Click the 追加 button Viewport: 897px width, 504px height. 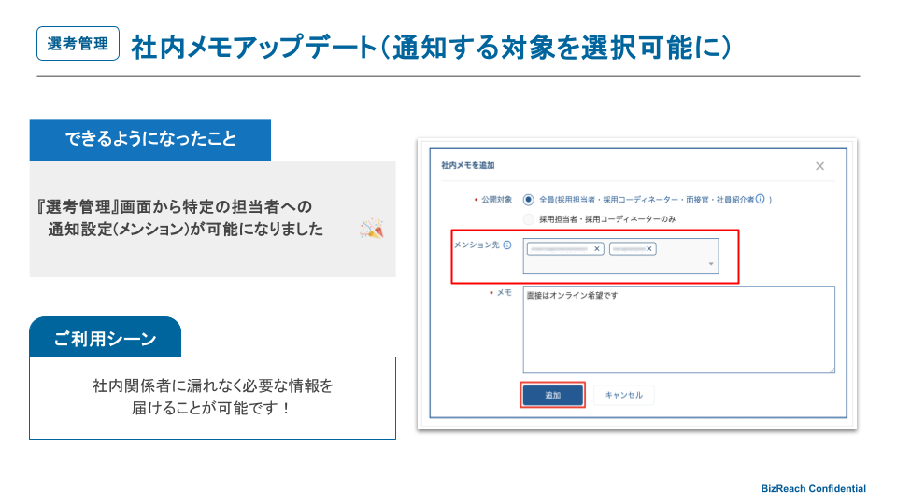(552, 395)
